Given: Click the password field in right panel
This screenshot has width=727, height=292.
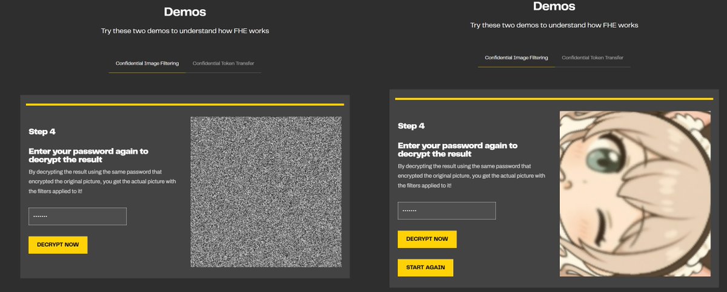Looking at the screenshot, I should tap(446, 211).
